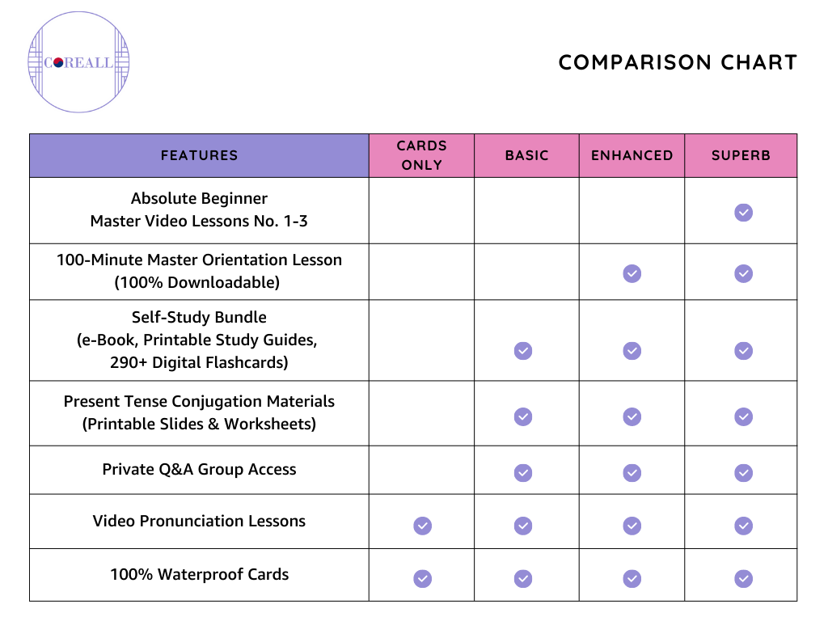Click Superb checkmark for Absolute Beginner Video Lessons

(x=743, y=213)
